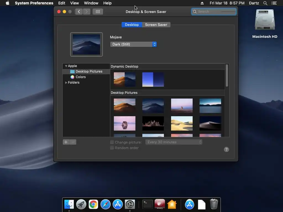Viewport: 283px width, 212px height.
Task: Select the dark teal lake horizon picture
Action: click(210, 106)
